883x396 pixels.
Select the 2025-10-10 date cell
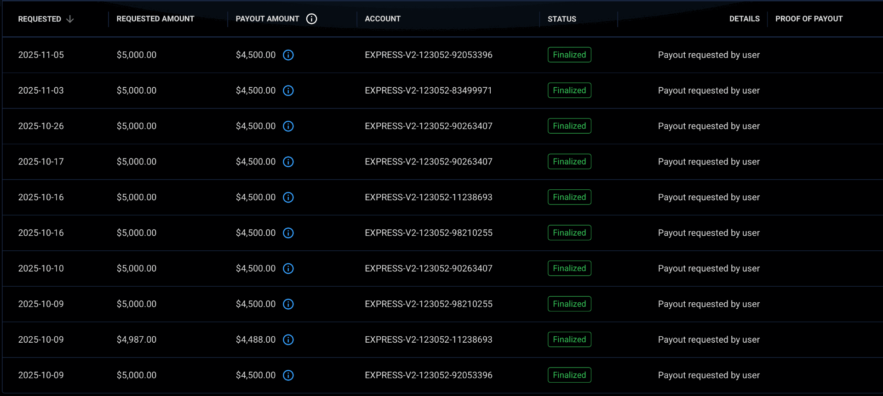coord(41,269)
